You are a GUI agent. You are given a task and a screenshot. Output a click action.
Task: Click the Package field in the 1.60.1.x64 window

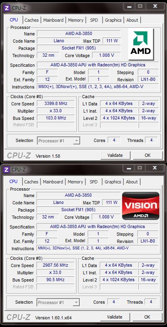tap(78, 210)
